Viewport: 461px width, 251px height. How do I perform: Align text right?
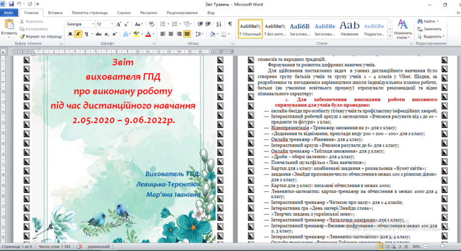pos(179,34)
